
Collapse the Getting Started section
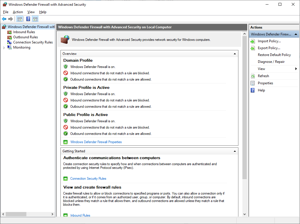(x=234, y=151)
